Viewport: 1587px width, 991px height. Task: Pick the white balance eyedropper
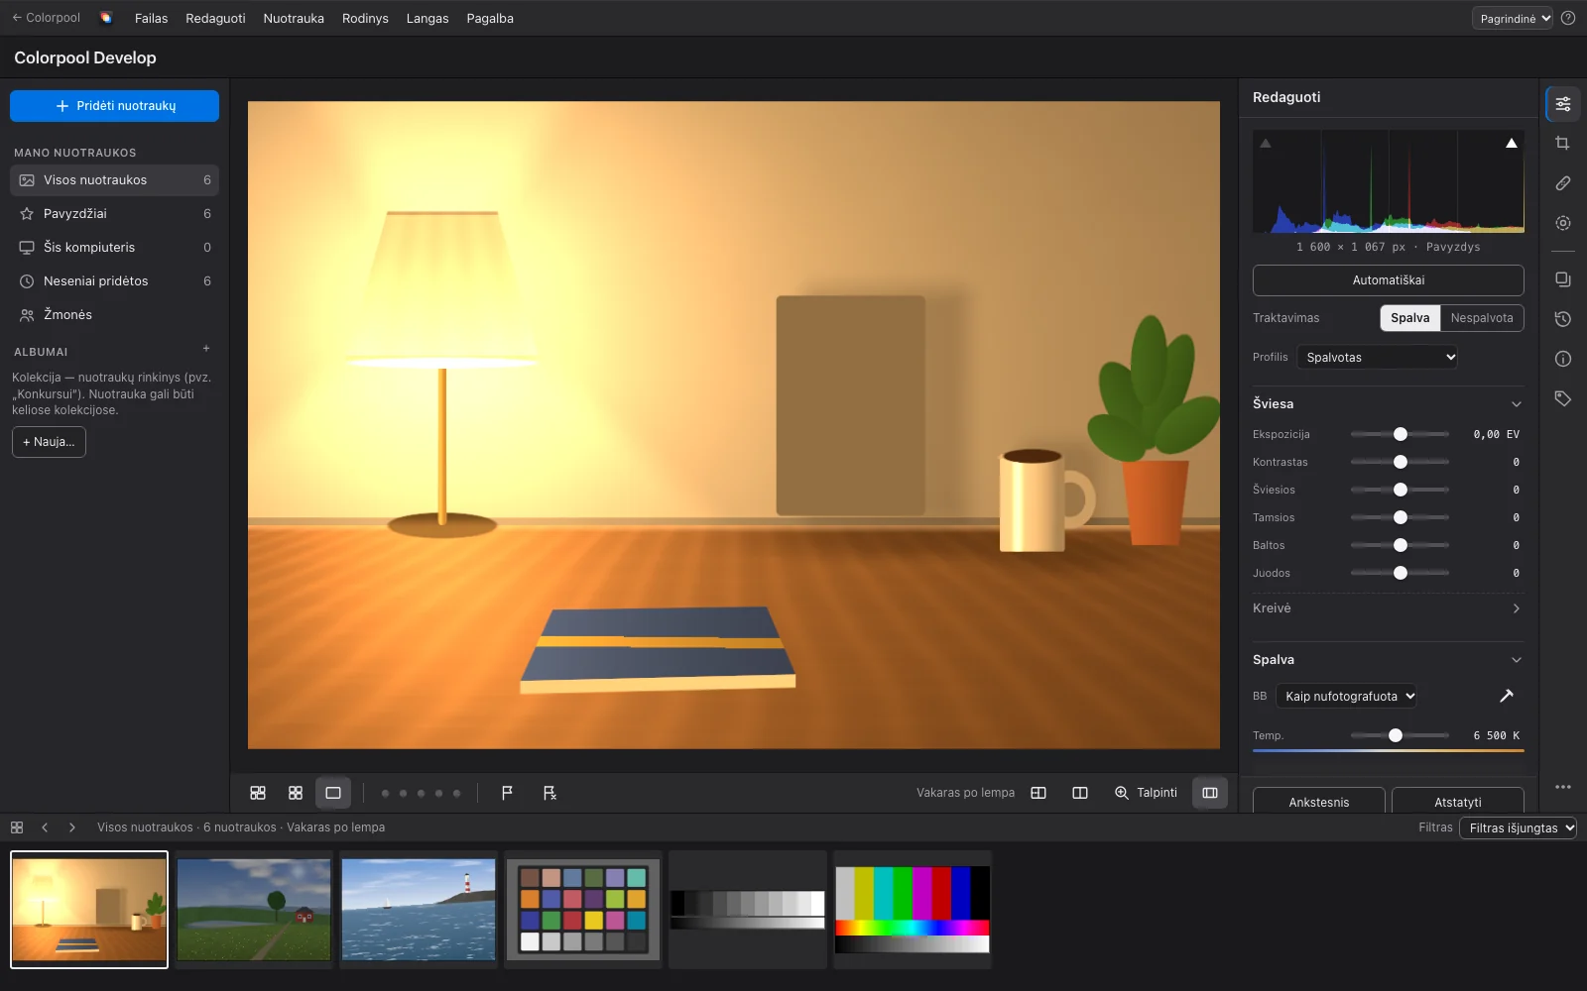(1506, 696)
